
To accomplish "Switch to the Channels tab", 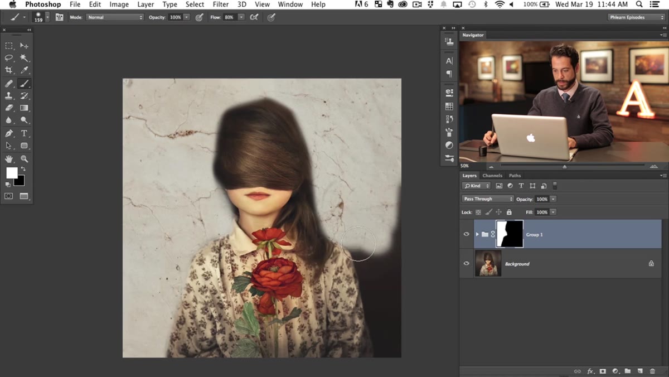I will (x=492, y=176).
